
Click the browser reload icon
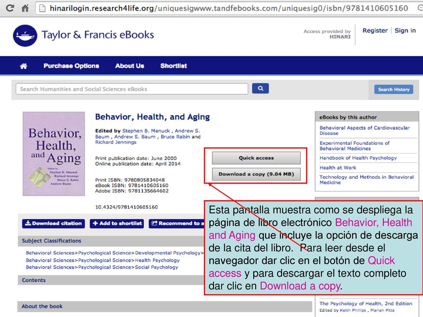coord(10,8)
